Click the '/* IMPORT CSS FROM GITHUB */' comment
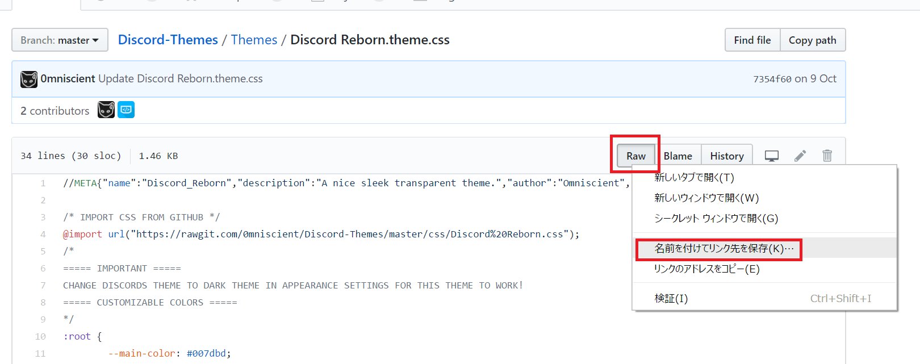920x364 pixels. 141,217
